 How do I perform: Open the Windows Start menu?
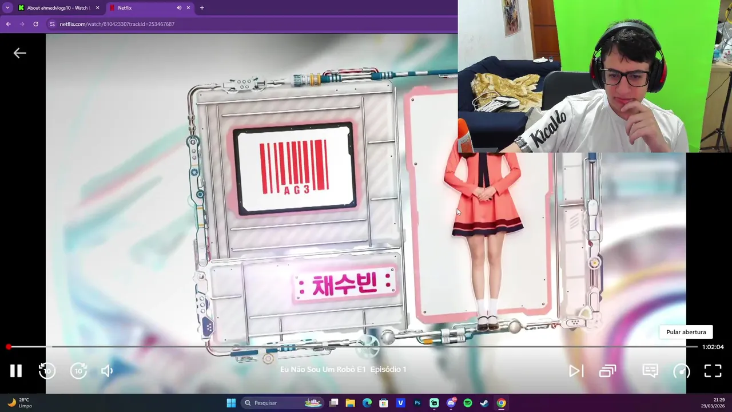click(x=231, y=403)
